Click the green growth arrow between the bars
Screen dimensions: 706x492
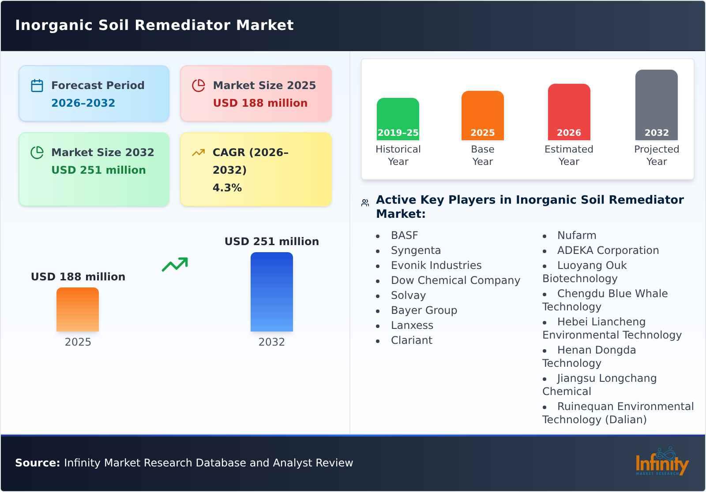pyautogui.click(x=174, y=264)
